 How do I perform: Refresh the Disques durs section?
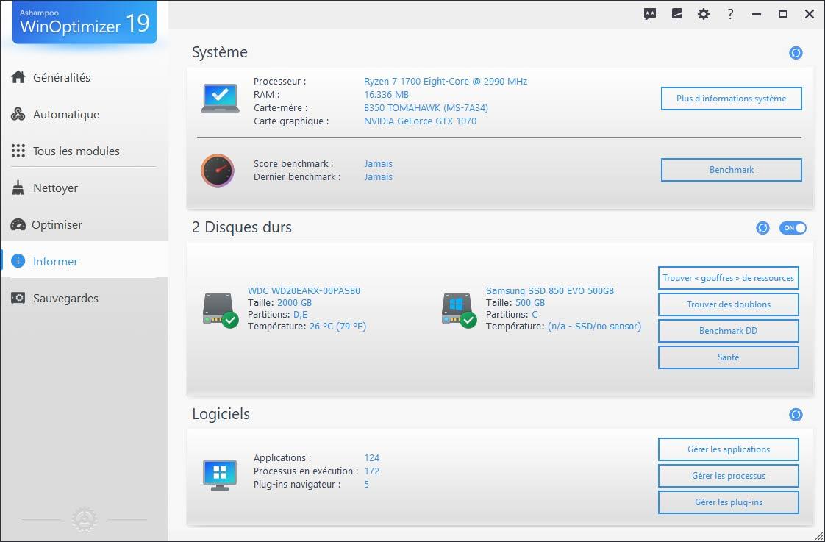(x=762, y=228)
